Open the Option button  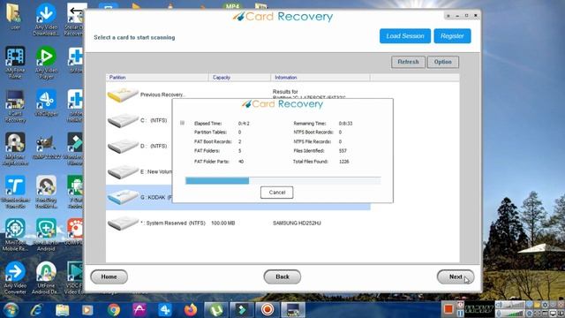[x=443, y=62]
